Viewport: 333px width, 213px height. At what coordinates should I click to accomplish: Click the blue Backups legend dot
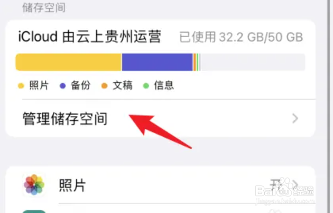tap(63, 86)
